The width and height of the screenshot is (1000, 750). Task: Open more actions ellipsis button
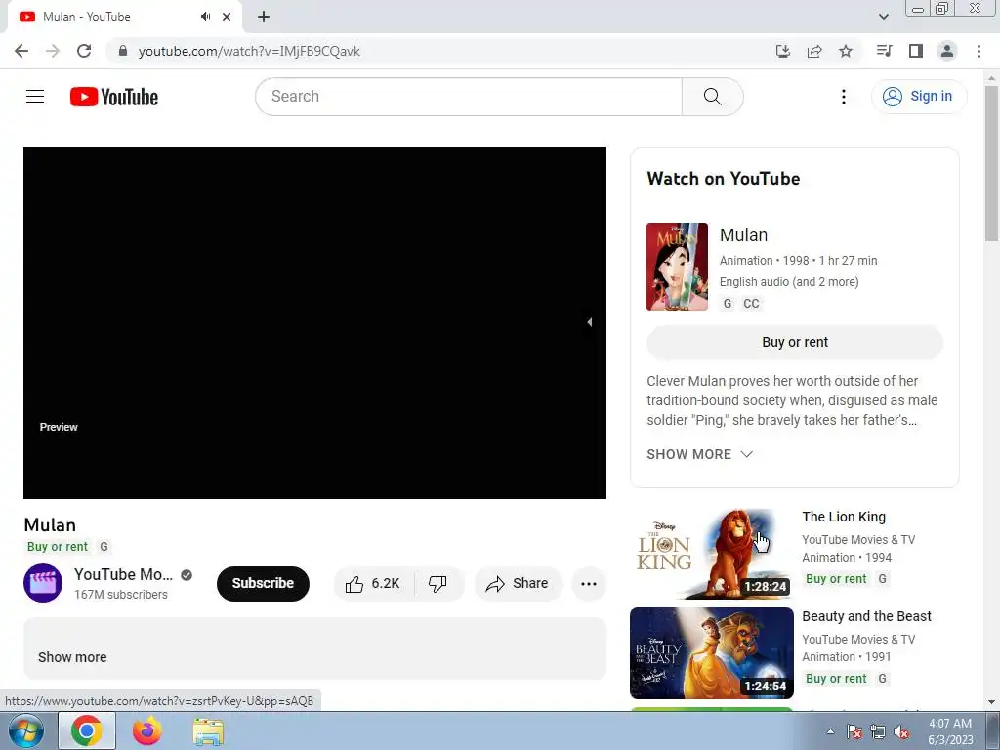(x=589, y=584)
